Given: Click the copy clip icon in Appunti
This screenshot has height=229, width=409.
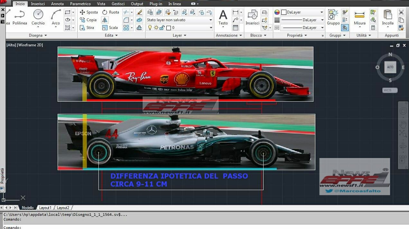Looking at the screenshot, I should pos(401,20).
